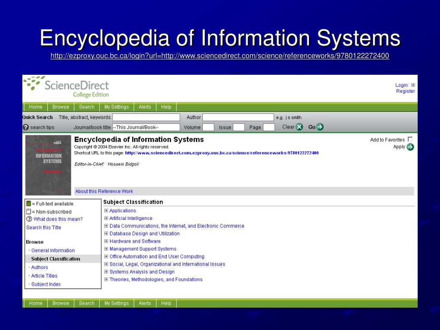This screenshot has height=330, width=440.
Task: Click the green Go arrow icon
Action: tap(320, 127)
